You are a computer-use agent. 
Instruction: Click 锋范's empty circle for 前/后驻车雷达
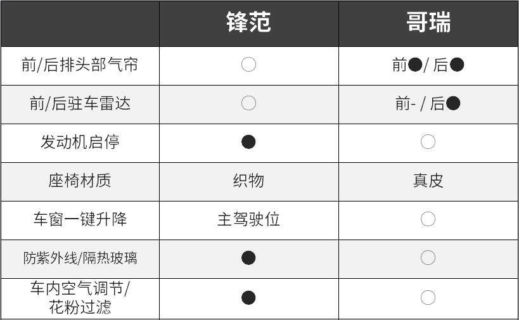pos(248,103)
